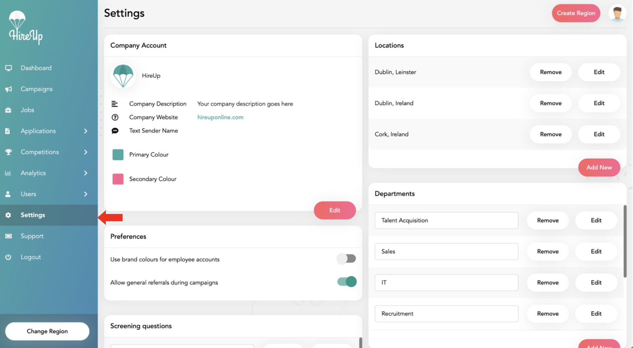Open the user profile avatar menu
This screenshot has width=633, height=348.
(617, 13)
